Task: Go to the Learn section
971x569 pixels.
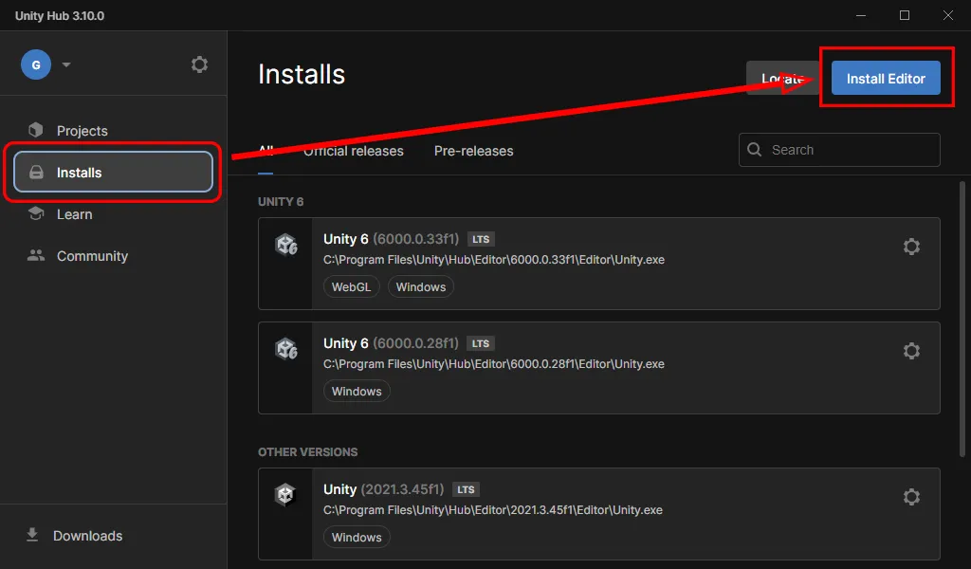Action: (74, 214)
